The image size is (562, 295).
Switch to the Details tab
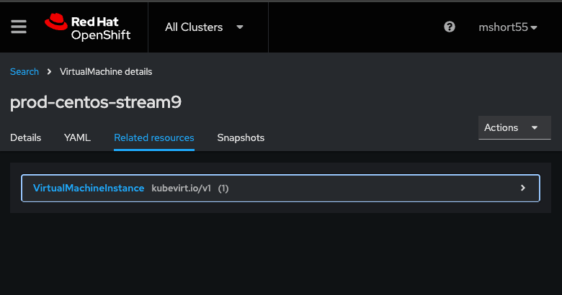pyautogui.click(x=26, y=137)
